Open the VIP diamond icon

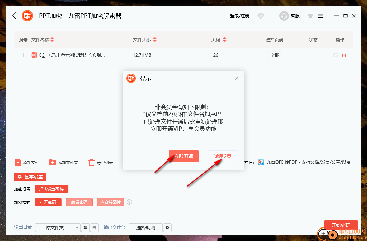(x=261, y=16)
